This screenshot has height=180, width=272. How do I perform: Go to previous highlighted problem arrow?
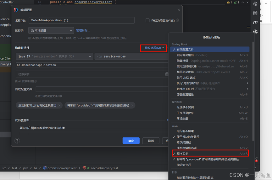[x=243, y=2]
